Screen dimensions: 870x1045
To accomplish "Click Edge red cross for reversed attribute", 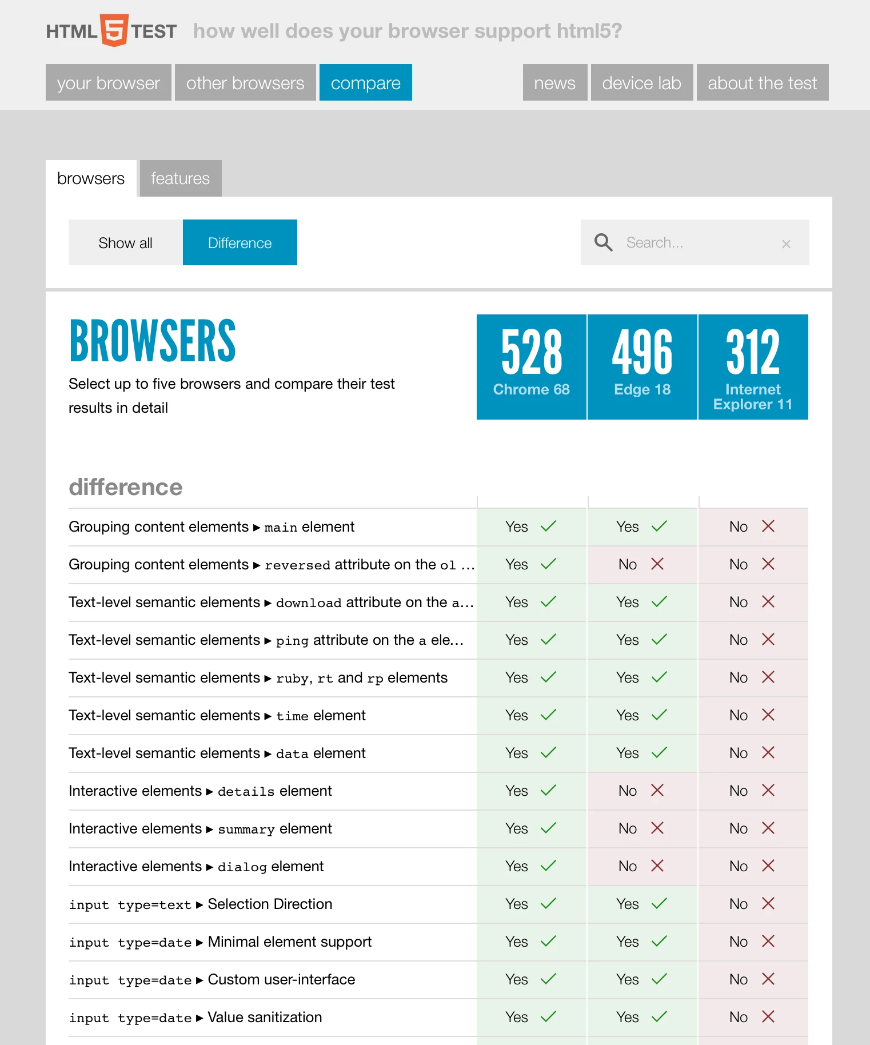I will pyautogui.click(x=657, y=564).
